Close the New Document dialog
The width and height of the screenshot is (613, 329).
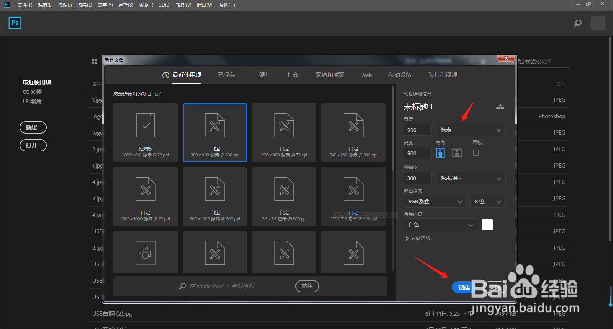pyautogui.click(x=506, y=58)
